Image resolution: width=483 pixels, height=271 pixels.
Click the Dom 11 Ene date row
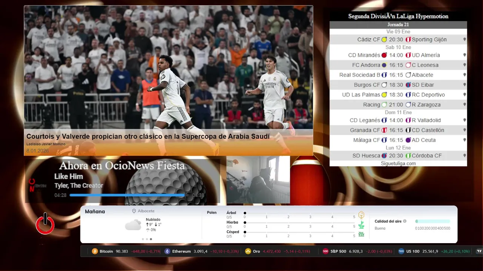point(398,113)
